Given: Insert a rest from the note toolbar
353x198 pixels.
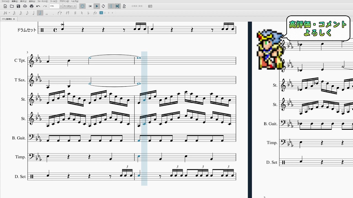Looking at the screenshot, I should [68, 13].
